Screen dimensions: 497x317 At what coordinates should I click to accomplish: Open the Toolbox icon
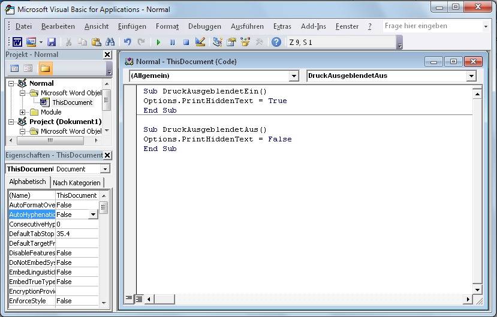259,42
